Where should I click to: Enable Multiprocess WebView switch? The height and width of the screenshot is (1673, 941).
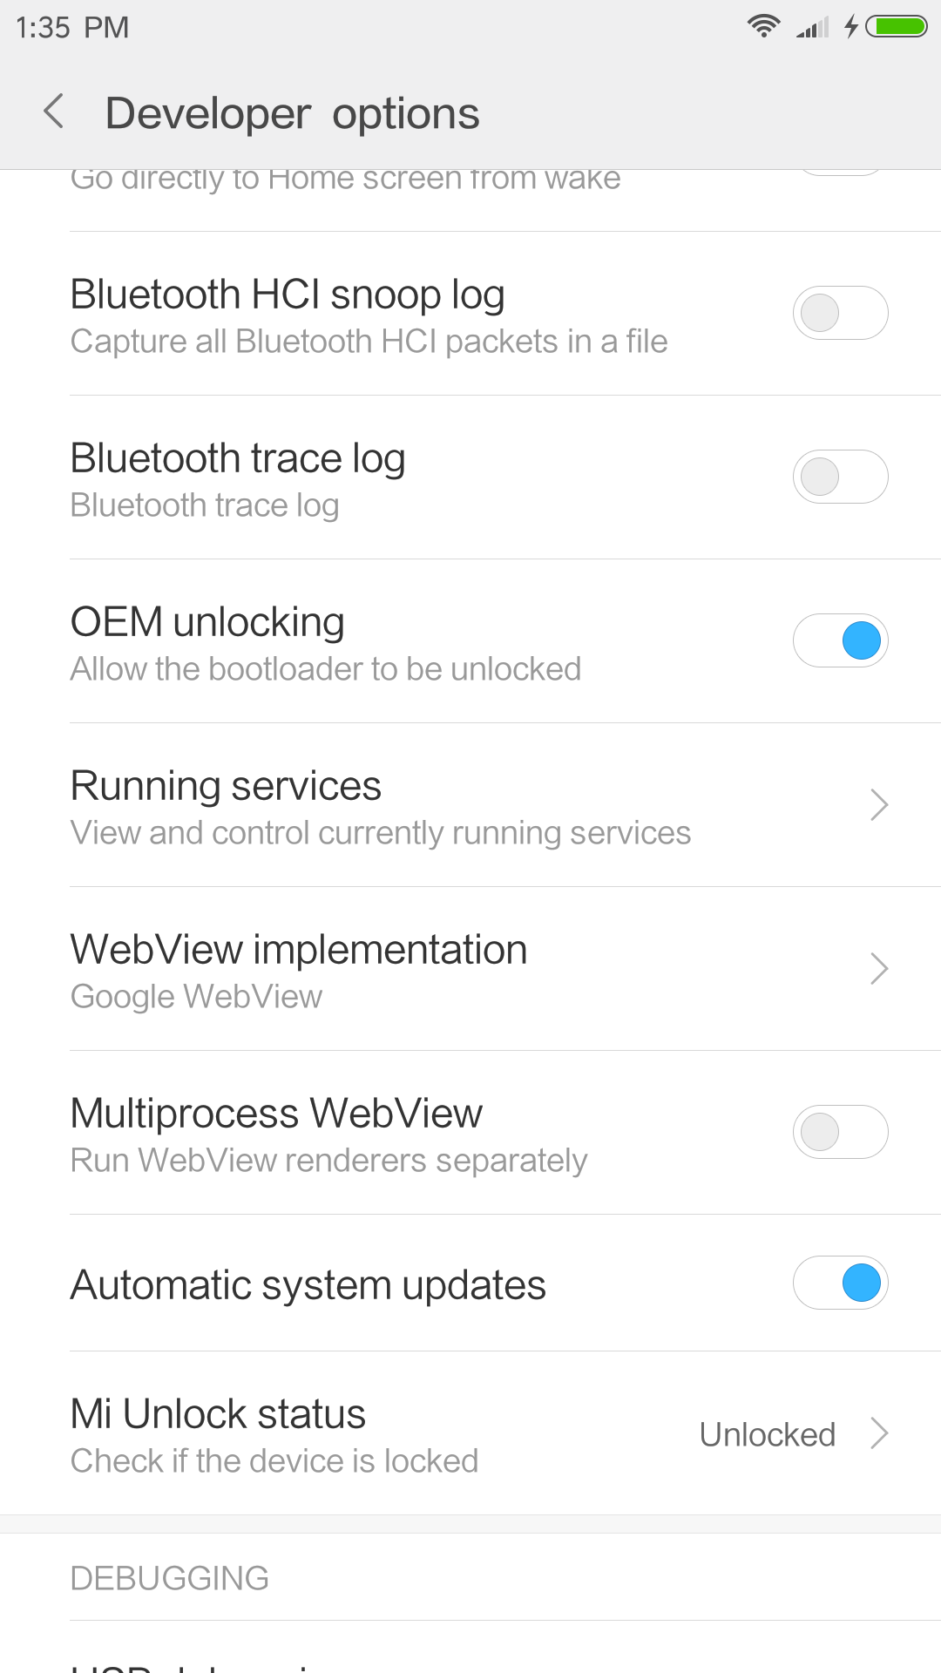840,1132
